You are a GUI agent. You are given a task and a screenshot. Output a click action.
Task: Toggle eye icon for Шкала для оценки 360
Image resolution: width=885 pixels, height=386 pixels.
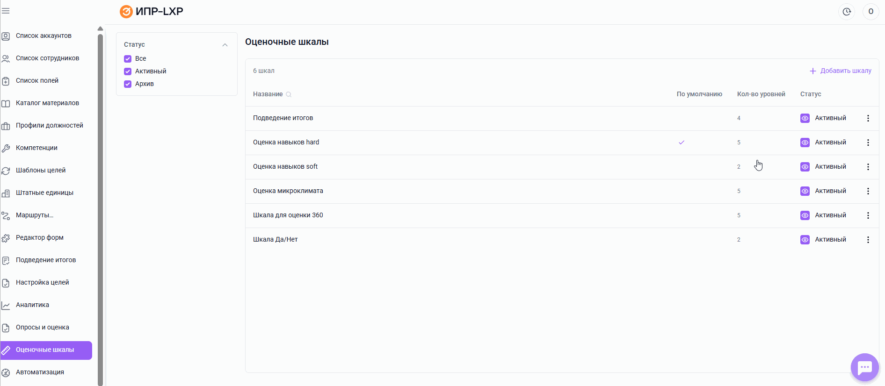pyautogui.click(x=805, y=215)
